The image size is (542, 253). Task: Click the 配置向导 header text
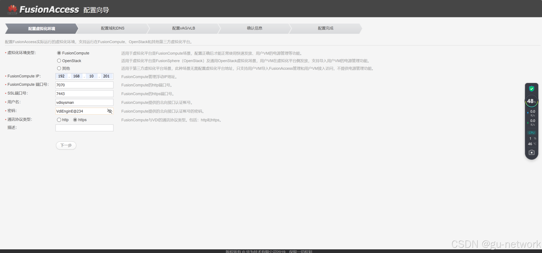pos(96,10)
